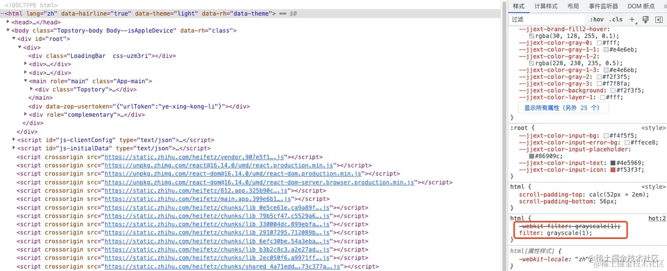This screenshot has width=667, height=271.
Task: Click the -webkit-locale "zh" property
Action: [555, 260]
